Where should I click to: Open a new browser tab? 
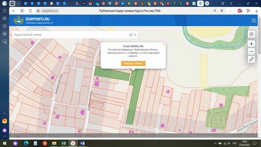207,3
